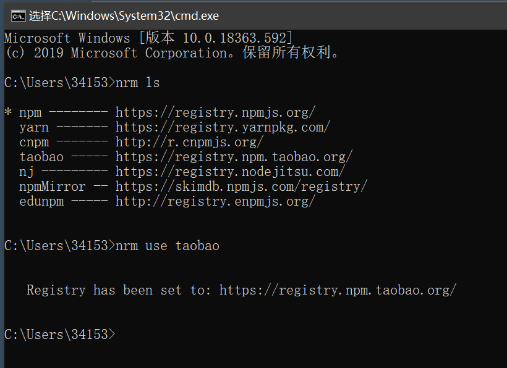507x368 pixels.
Task: Click the 'taobao' name in registry list
Action: click(41, 157)
